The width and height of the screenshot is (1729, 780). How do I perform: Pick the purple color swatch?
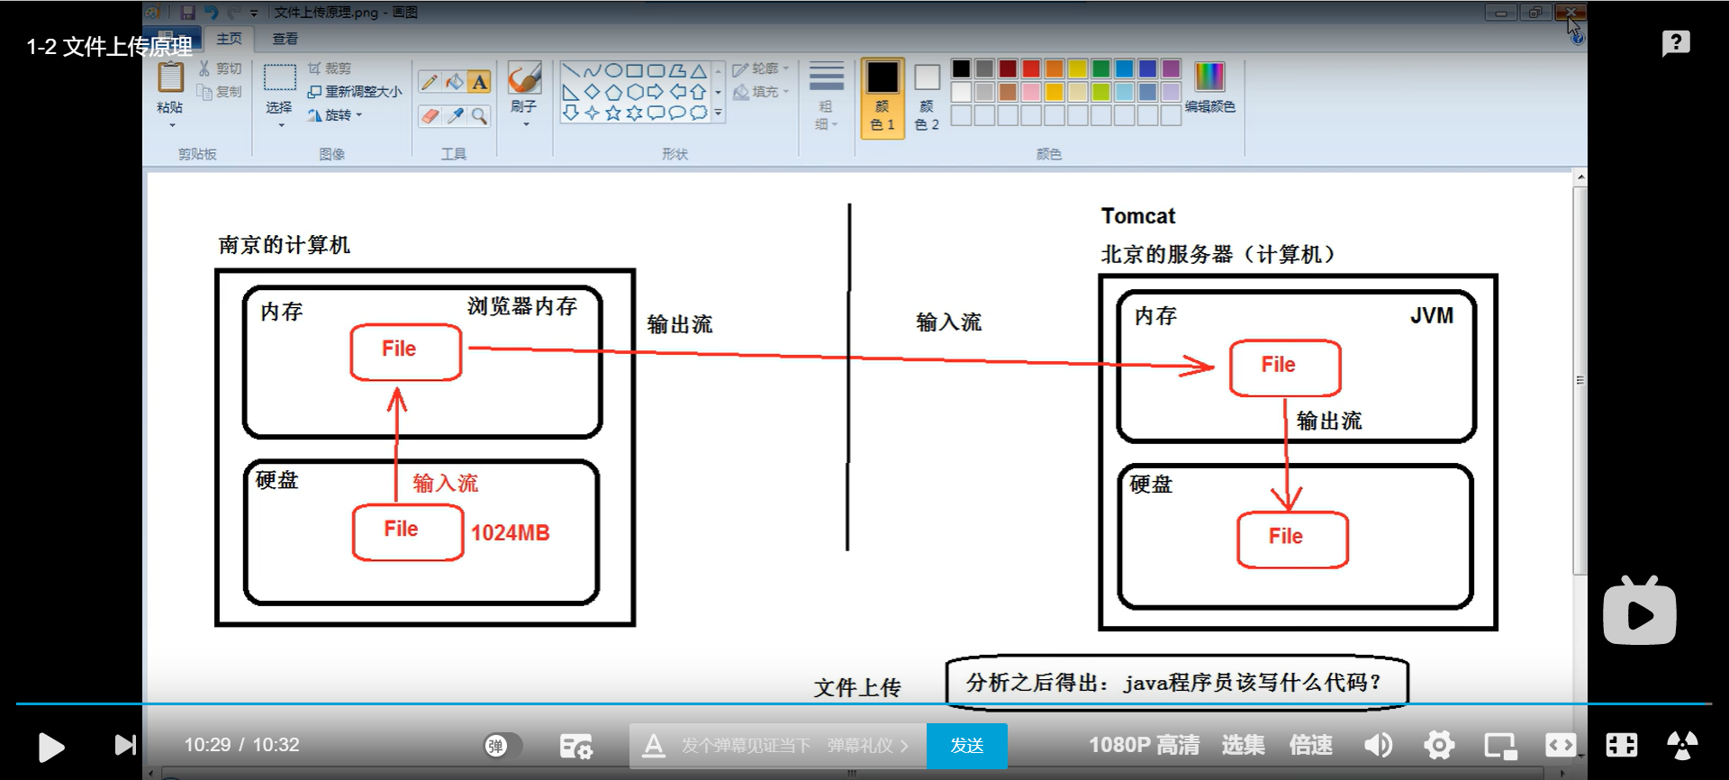click(x=1171, y=68)
